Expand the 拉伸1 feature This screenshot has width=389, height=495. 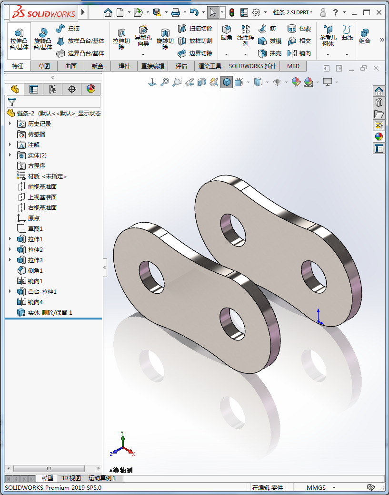coord(10,238)
